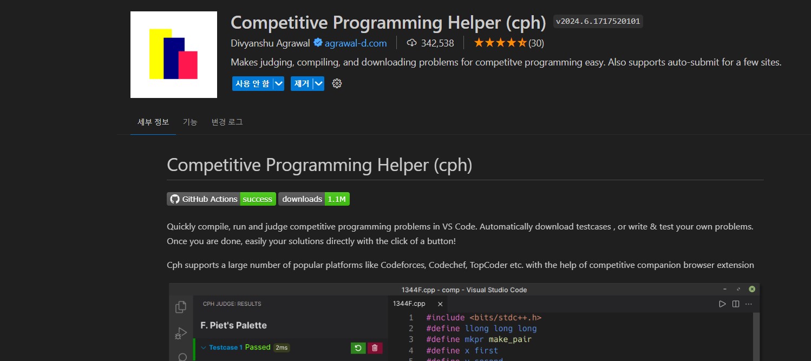Click the Run and Debug icon in preview
Viewport: 811px width, 361px height.
click(181, 334)
